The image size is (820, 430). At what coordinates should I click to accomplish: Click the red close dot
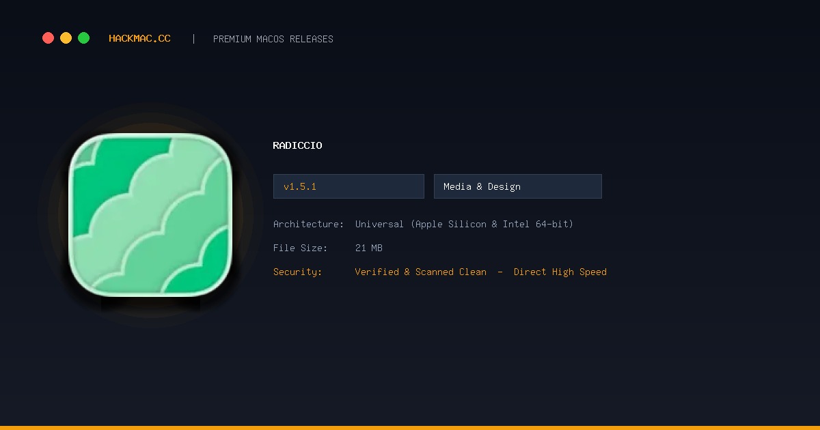pyautogui.click(x=48, y=38)
